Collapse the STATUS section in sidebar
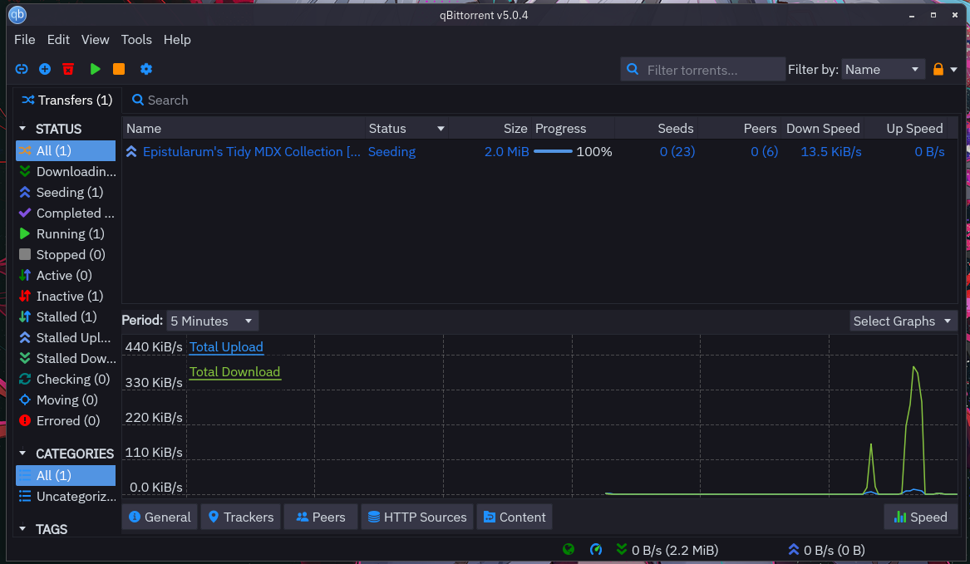Viewport: 970px width, 564px height. click(23, 129)
